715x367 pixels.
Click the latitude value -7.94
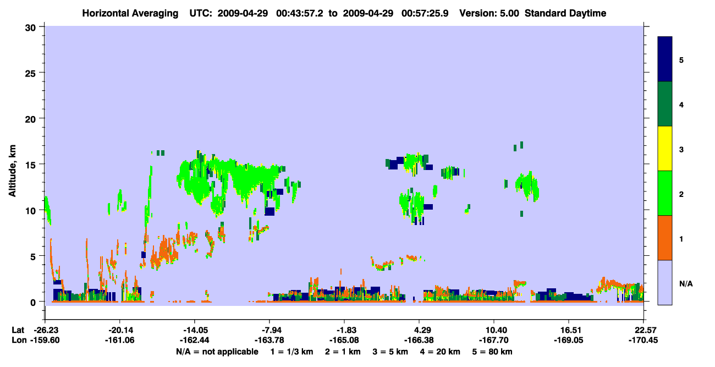click(x=269, y=330)
